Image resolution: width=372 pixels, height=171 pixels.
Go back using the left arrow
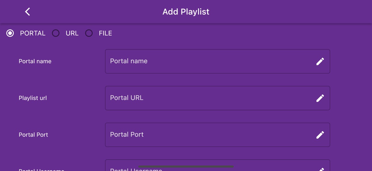click(28, 12)
